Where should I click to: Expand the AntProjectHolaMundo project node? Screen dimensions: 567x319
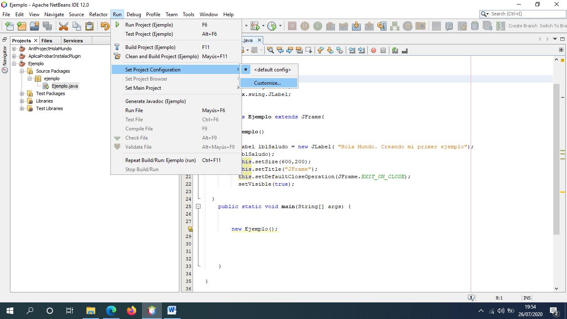(14, 49)
